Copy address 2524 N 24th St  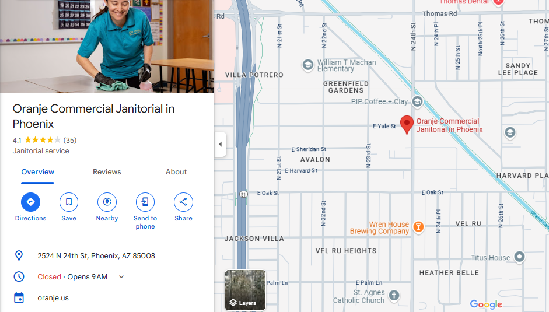96,256
